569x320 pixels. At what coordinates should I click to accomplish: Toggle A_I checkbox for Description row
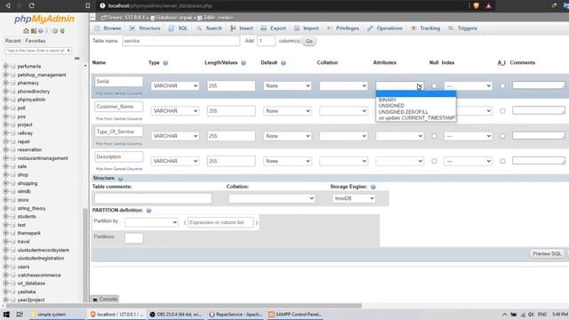pos(502,161)
